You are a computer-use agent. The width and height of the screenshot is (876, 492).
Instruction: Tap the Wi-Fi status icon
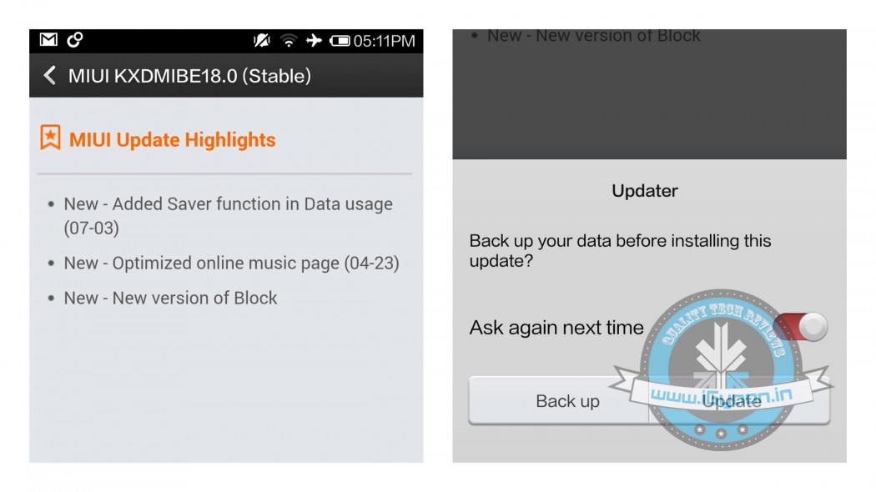[289, 40]
